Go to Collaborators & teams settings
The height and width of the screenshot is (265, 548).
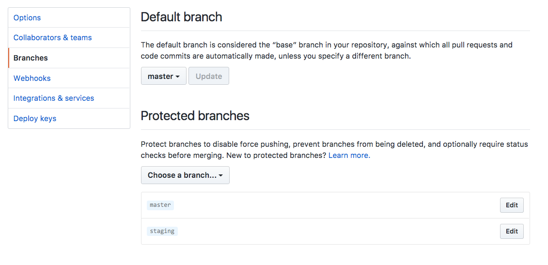pos(69,37)
